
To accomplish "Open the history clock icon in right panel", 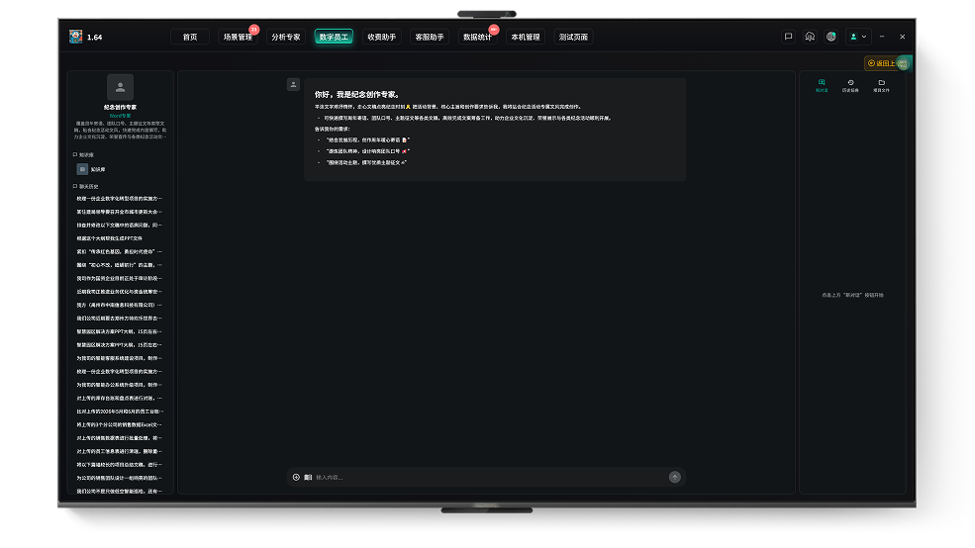I will (850, 86).
